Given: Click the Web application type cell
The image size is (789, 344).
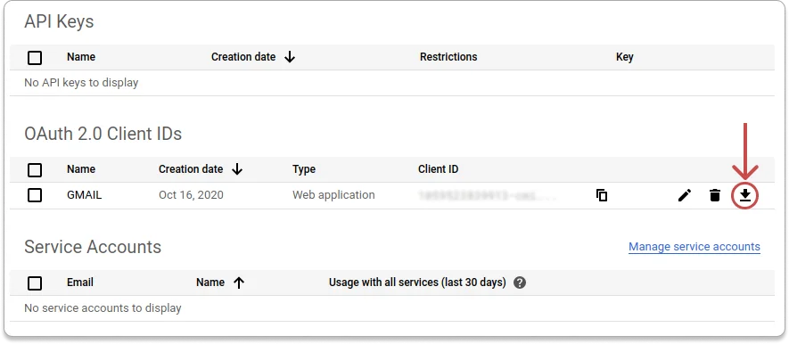Looking at the screenshot, I should click(333, 194).
